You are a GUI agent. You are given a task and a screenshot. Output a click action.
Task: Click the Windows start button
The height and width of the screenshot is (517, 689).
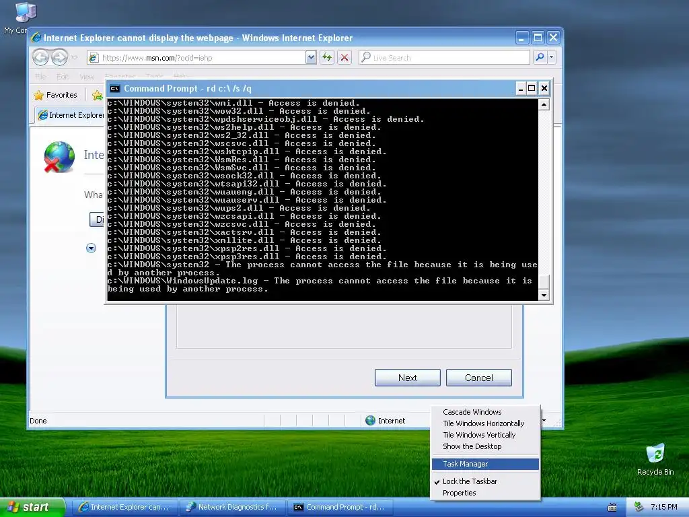point(32,507)
